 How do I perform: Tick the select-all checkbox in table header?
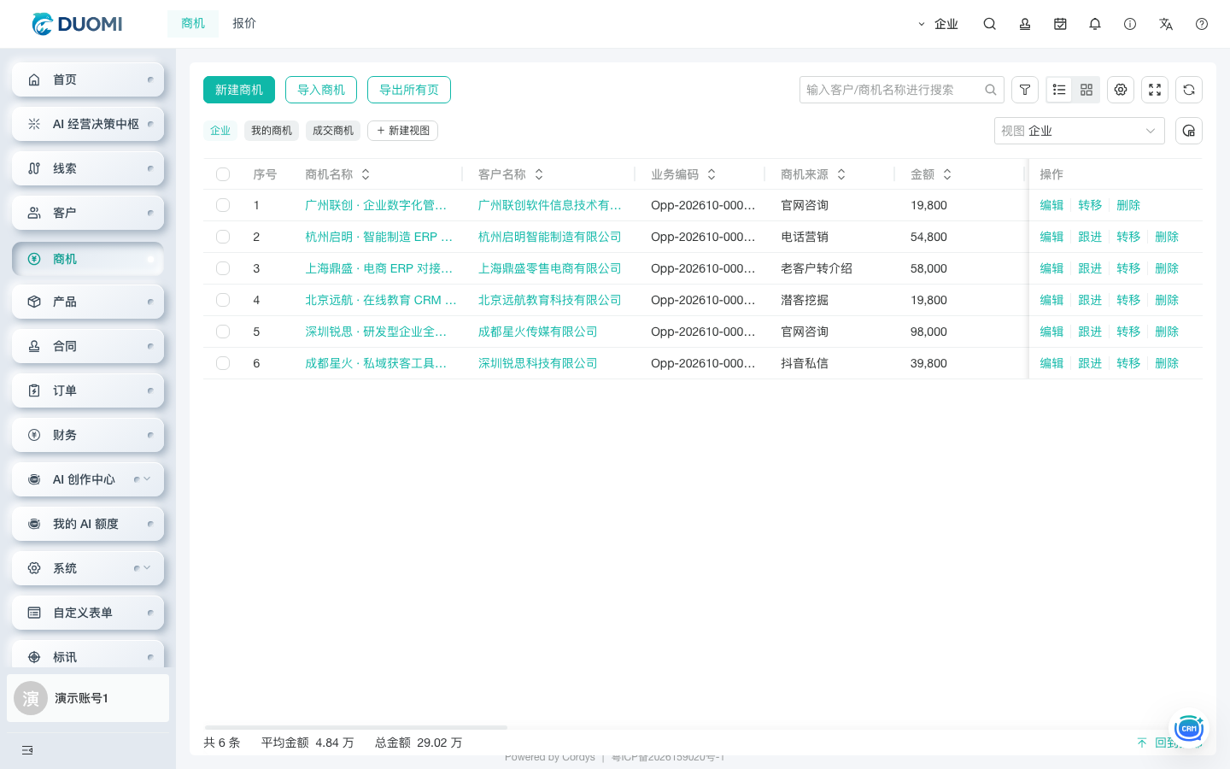click(x=223, y=174)
